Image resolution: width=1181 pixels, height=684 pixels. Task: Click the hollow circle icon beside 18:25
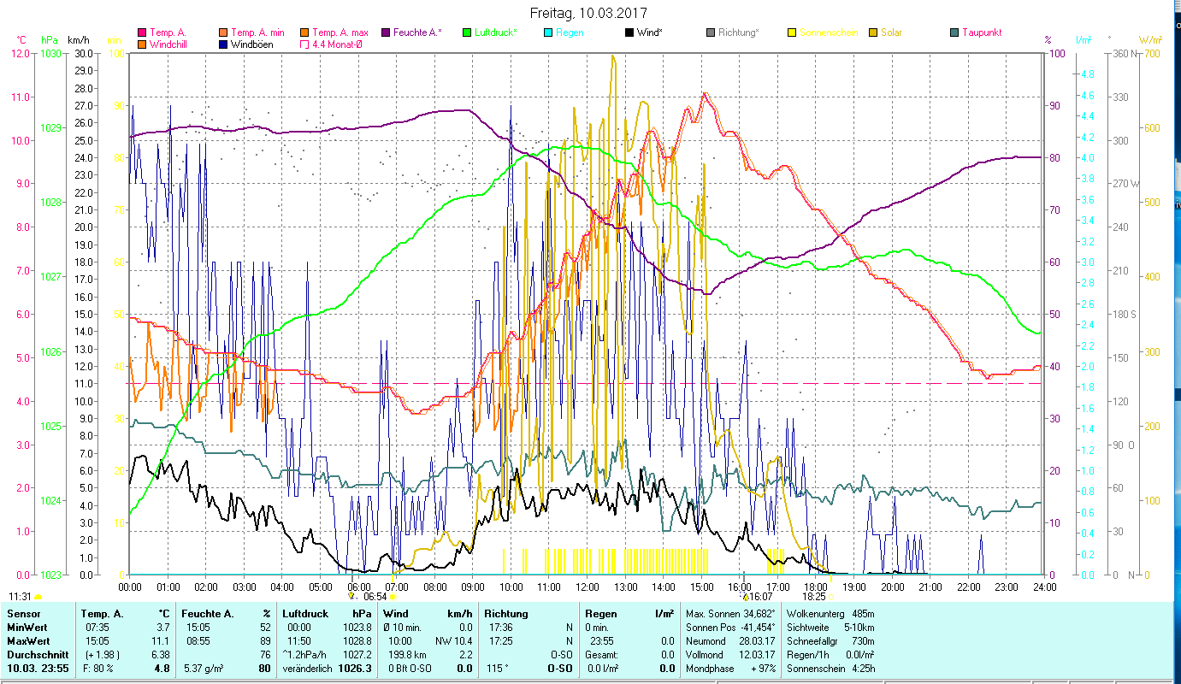[x=830, y=597]
